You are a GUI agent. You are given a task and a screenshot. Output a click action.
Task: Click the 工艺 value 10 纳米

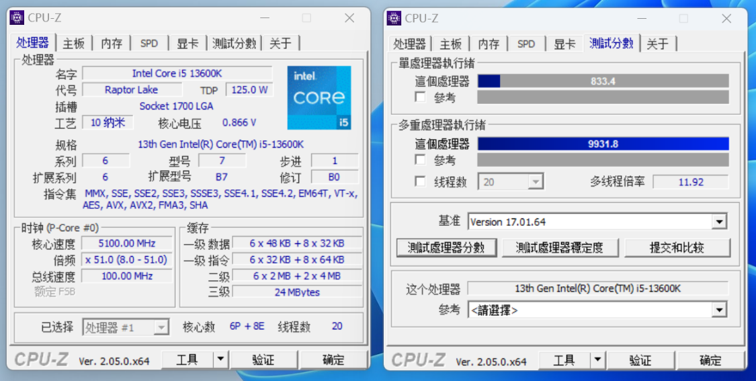tap(108, 122)
